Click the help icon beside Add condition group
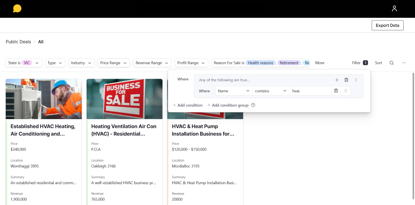 [x=253, y=105]
